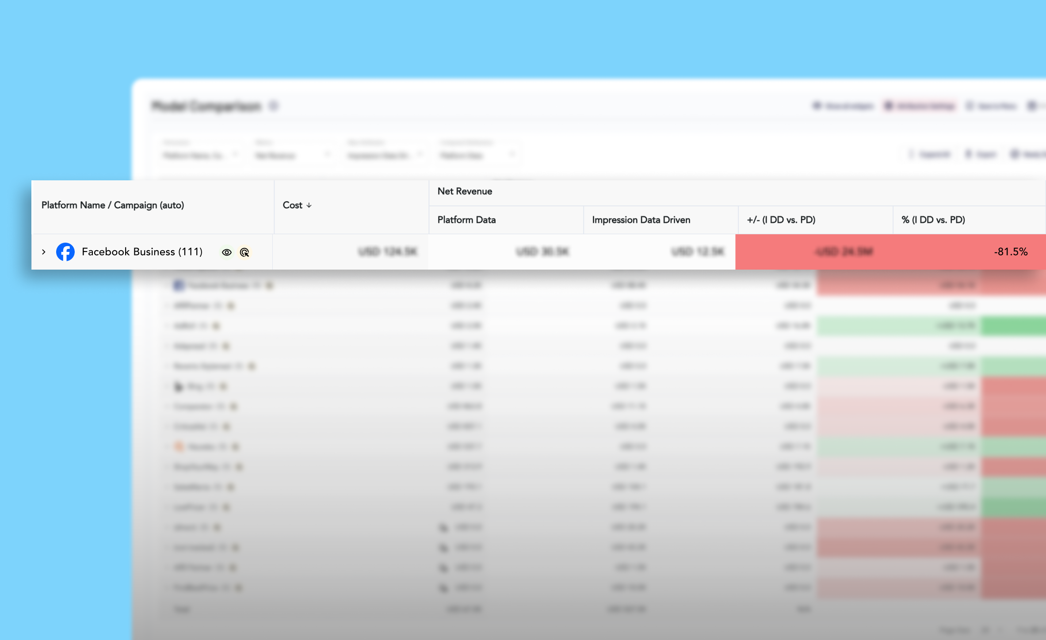This screenshot has width=1046, height=640.
Task: Select the Impression Data Driven column header
Action: pyautogui.click(x=641, y=220)
